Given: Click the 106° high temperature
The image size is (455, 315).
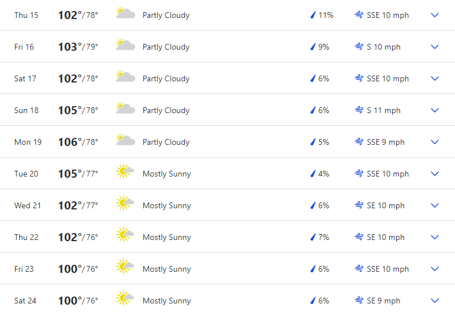Looking at the screenshot, I should [x=70, y=142].
